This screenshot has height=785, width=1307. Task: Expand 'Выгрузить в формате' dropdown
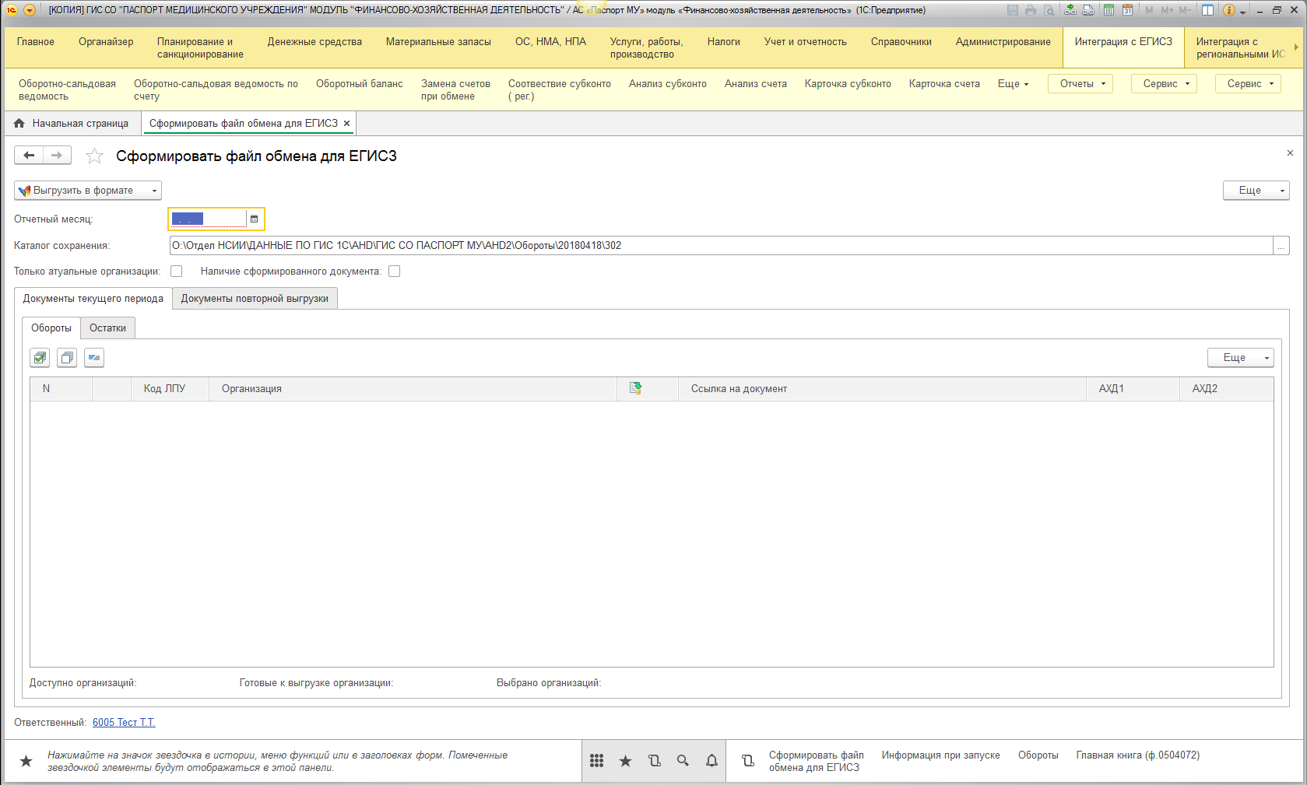[88, 191]
